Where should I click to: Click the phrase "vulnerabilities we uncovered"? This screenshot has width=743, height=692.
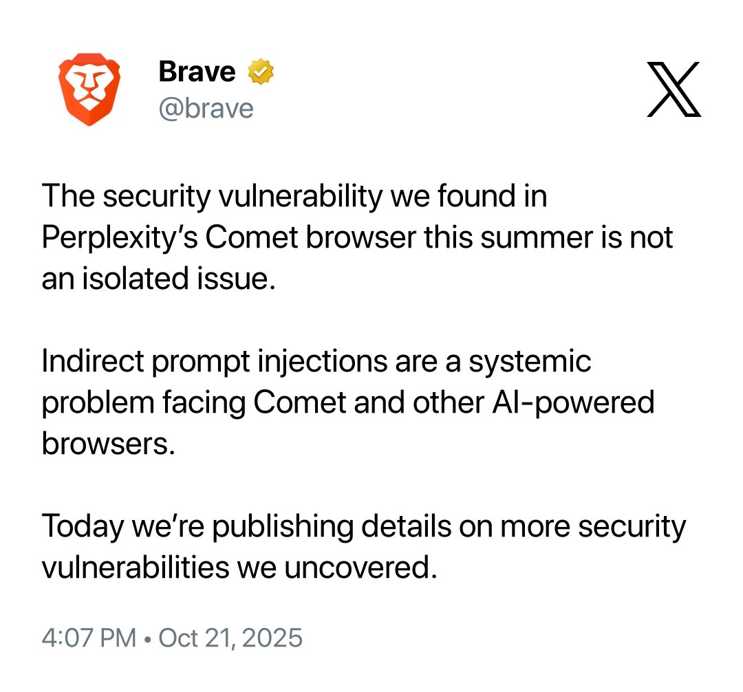(x=239, y=567)
